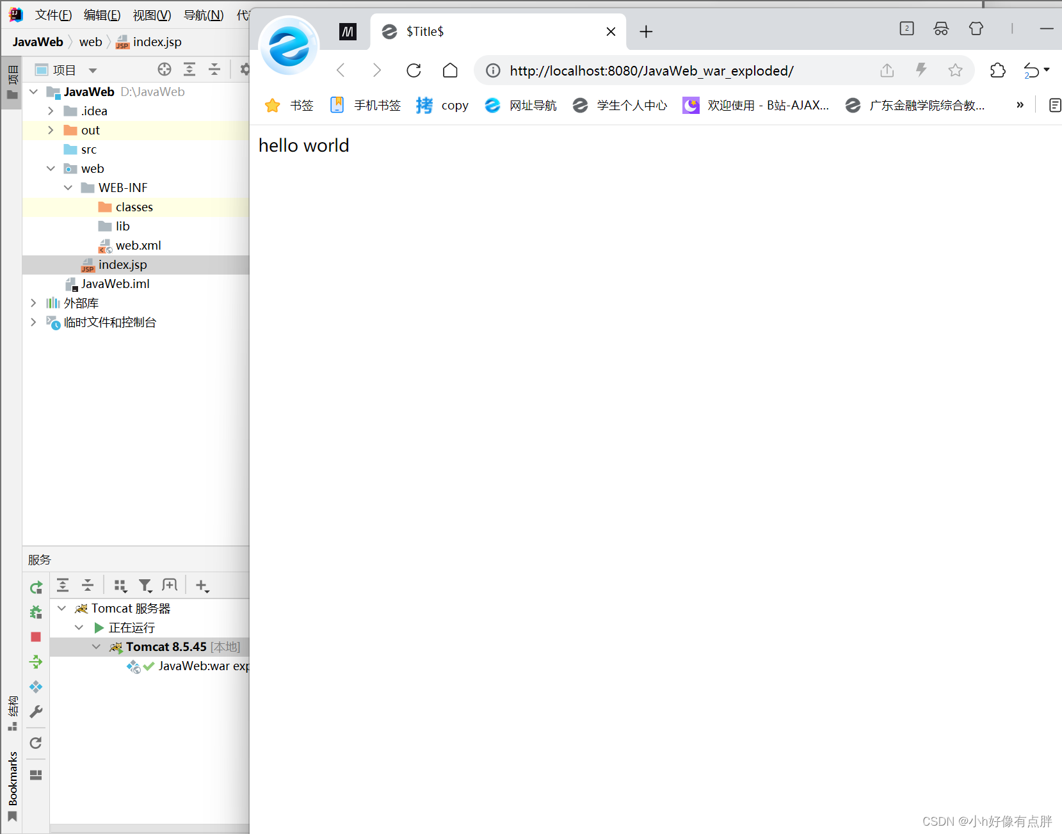Collapse the web folder
The height and width of the screenshot is (834, 1062).
[51, 168]
